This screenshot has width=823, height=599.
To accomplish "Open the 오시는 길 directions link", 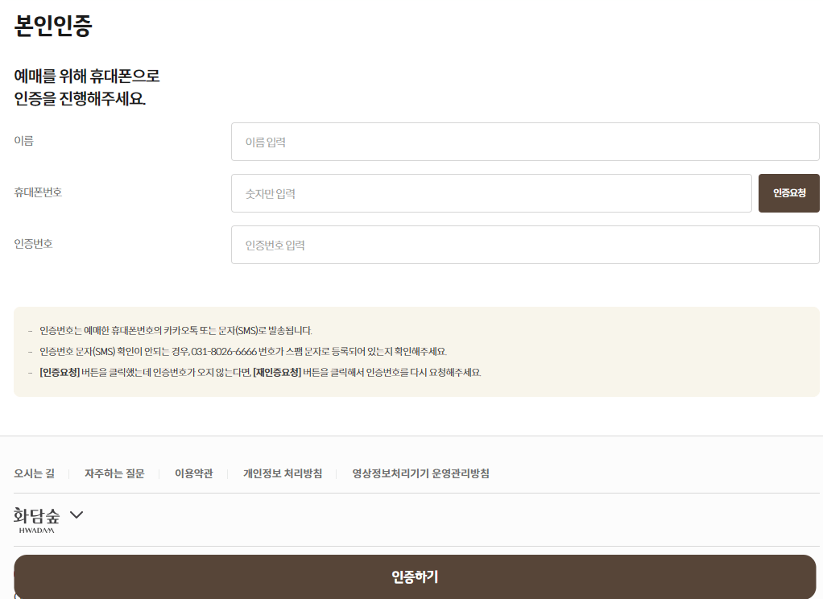I will coord(34,474).
